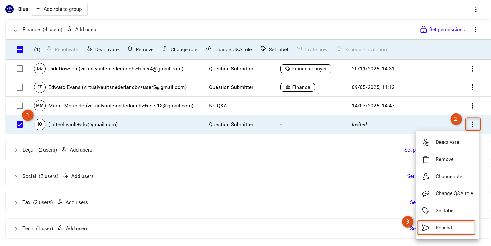Choose Deactivate from the context menu
This screenshot has width=491, height=246.
point(447,142)
